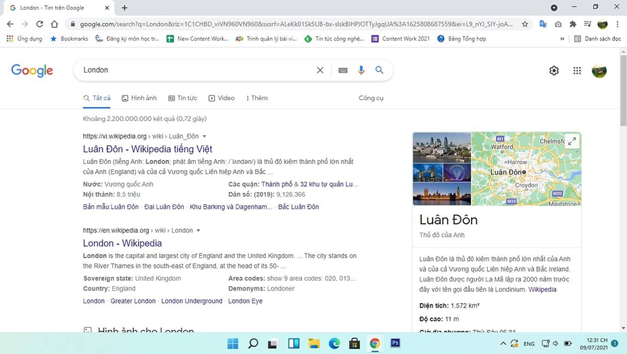The width and height of the screenshot is (627, 354).
Task: Show hidden bookmarks with the chevron
Action: tap(562, 39)
